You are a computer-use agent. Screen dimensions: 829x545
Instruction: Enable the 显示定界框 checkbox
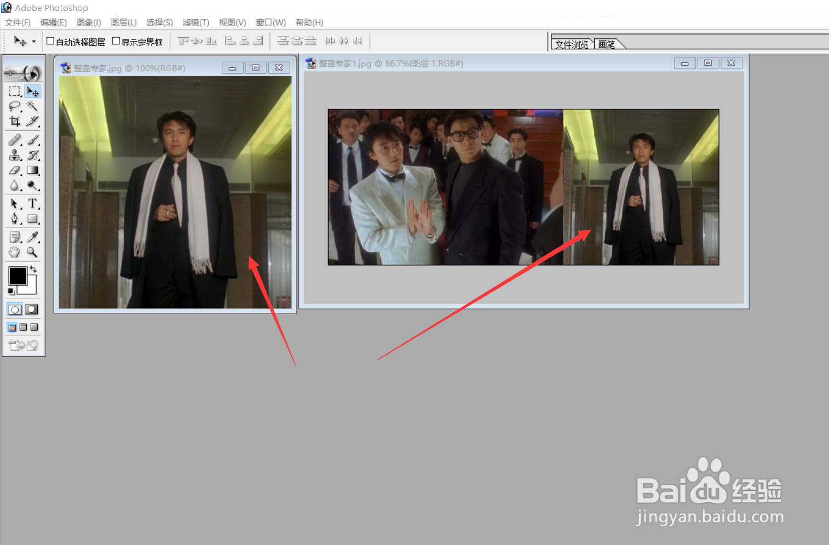point(116,41)
